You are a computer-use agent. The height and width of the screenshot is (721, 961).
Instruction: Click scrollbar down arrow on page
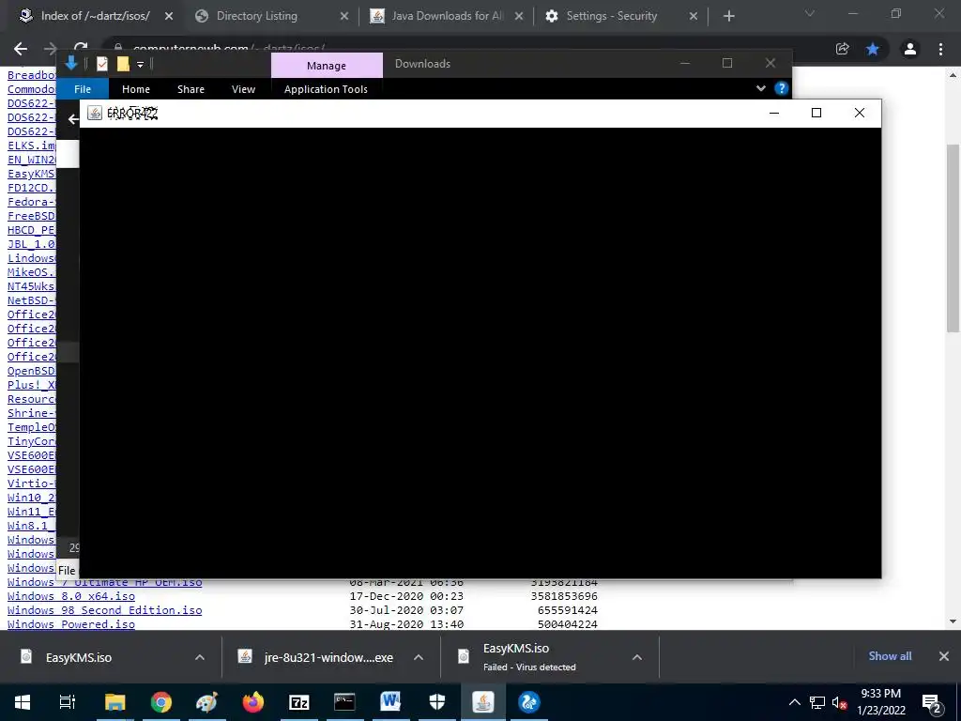tap(953, 622)
